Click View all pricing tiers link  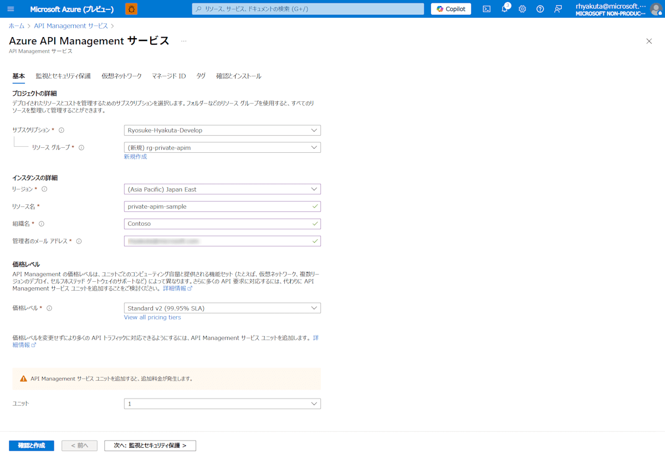coord(152,318)
